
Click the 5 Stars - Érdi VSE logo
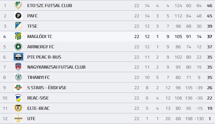(18, 88)
